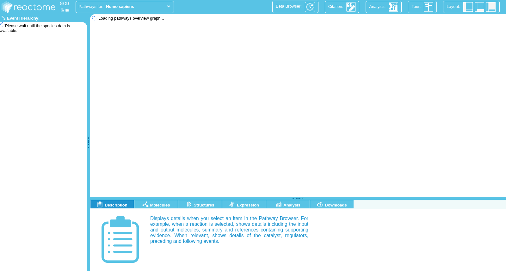
Task: Start the Tour signpost icon
Action: 429,7
